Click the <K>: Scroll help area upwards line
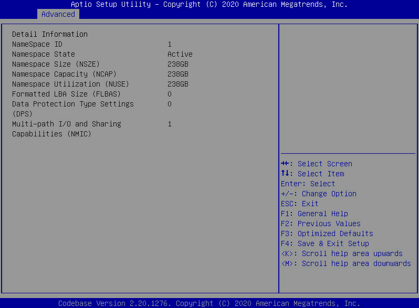This screenshot has height=308, width=419. [x=342, y=253]
